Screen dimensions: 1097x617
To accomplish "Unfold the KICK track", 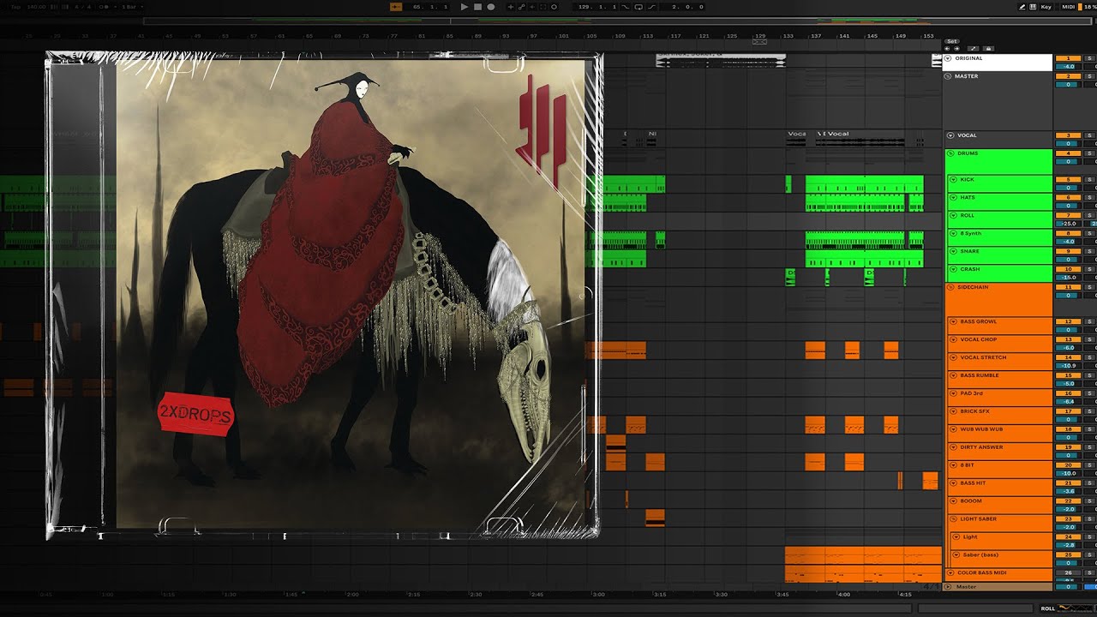I will 954,180.
